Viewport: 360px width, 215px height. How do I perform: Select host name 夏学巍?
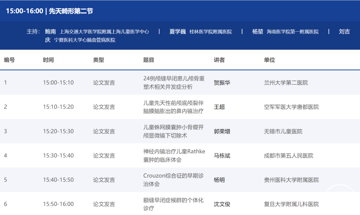(177, 32)
